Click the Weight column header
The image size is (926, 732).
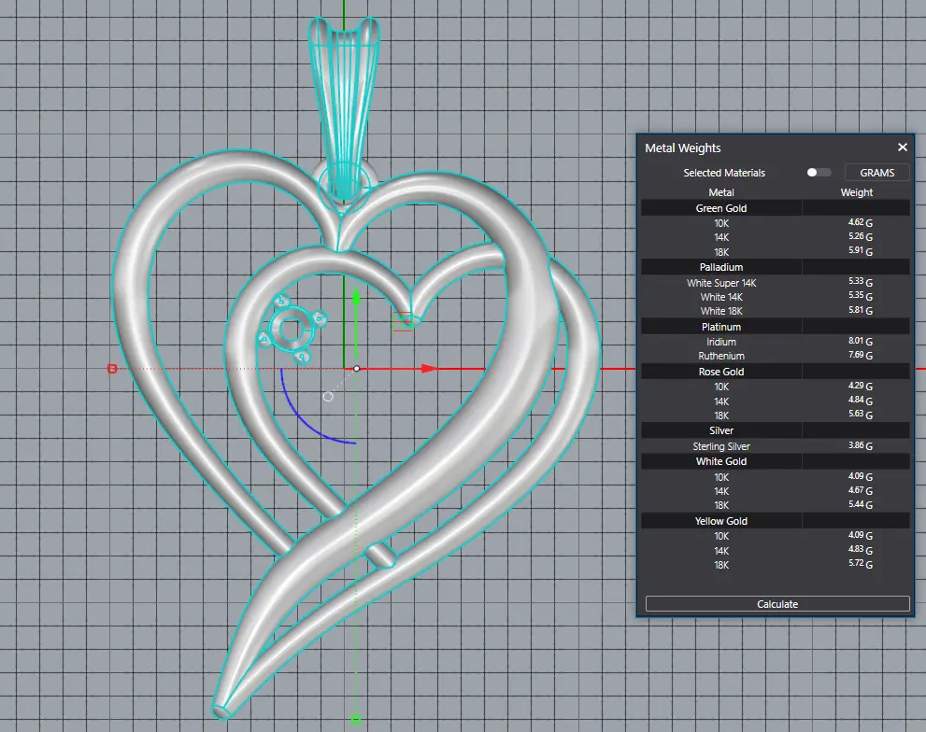(x=856, y=192)
